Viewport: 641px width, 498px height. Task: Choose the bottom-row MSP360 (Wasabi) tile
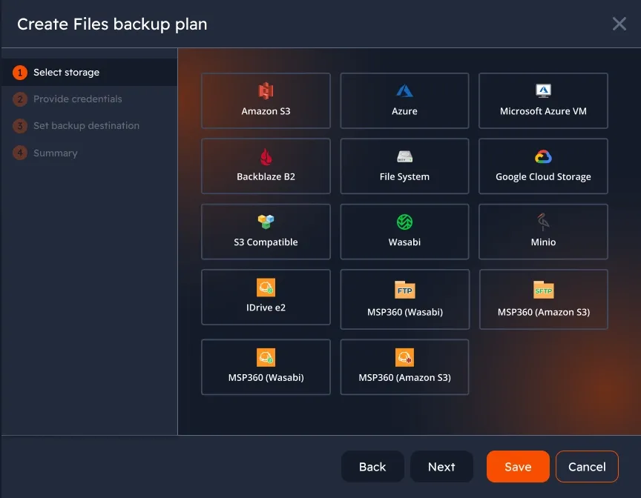[x=265, y=367]
